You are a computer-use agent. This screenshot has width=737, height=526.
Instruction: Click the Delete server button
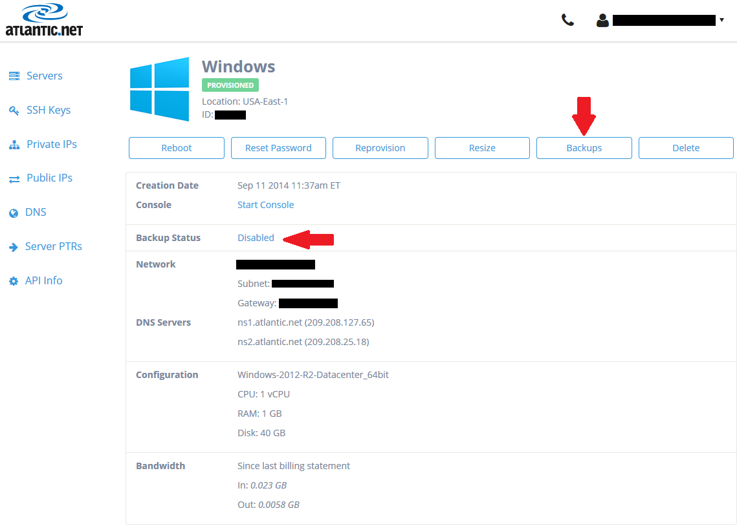tap(687, 148)
